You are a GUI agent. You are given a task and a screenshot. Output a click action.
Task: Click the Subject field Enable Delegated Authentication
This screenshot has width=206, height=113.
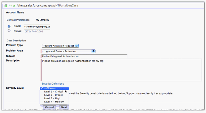[84, 56]
